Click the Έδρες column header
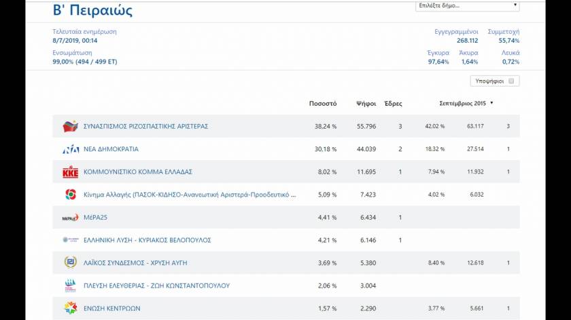 coord(393,104)
